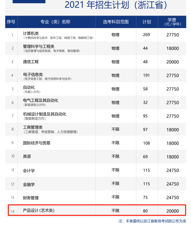Viewport: 191px width, 225px height.
Task: Click serial number 14
Action: coord(13,212)
